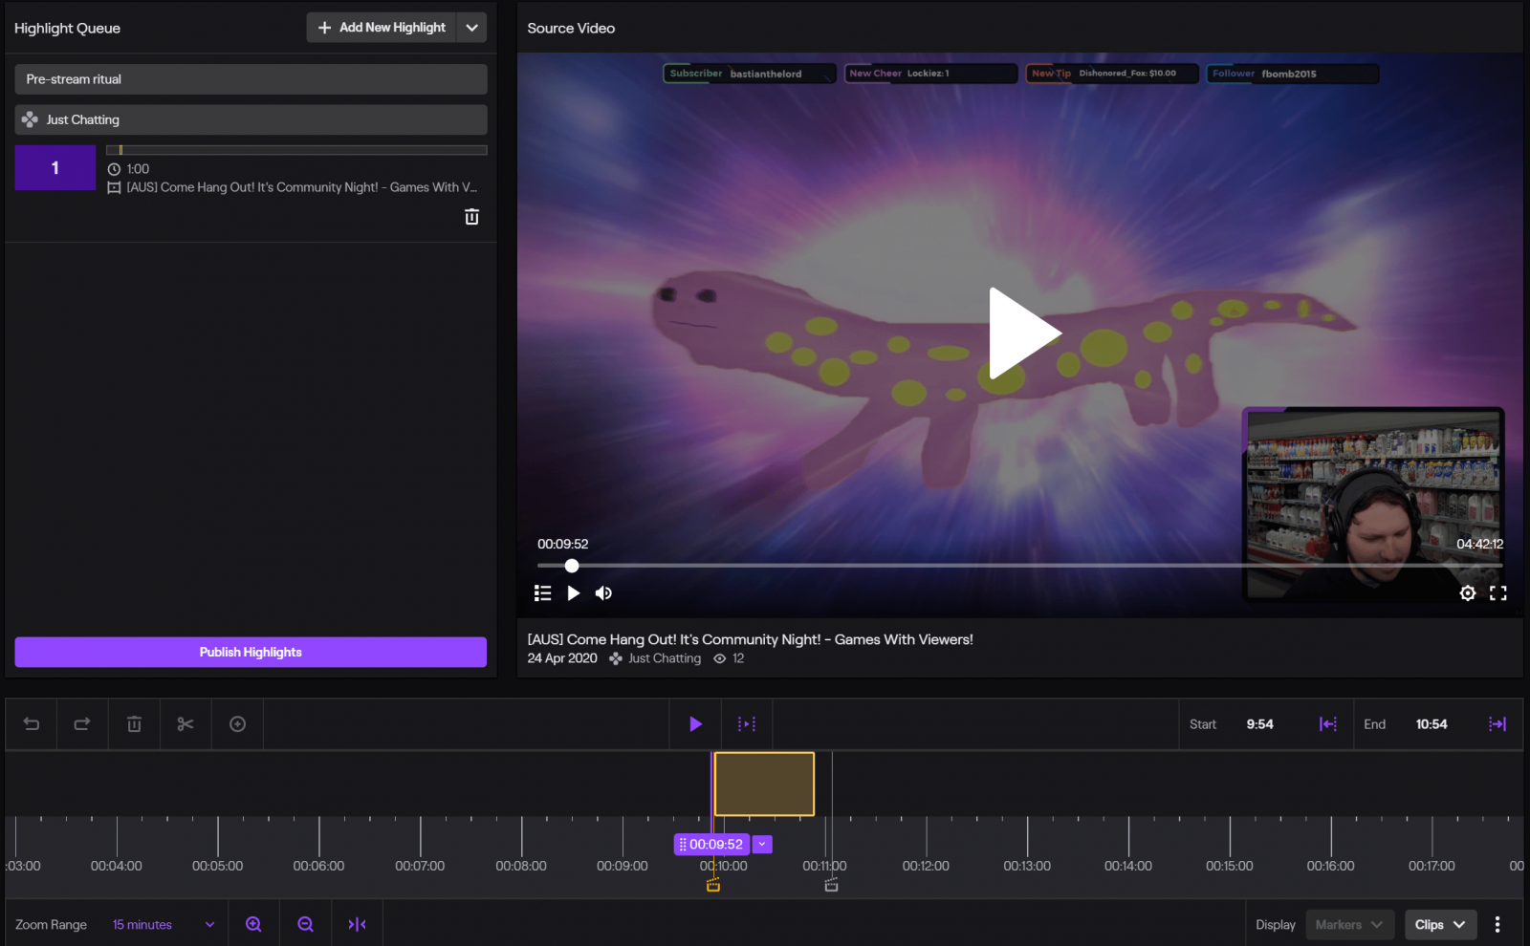Viewport: 1530px width, 946px height.
Task: Select the Just Chatting queue row
Action: 251,119
